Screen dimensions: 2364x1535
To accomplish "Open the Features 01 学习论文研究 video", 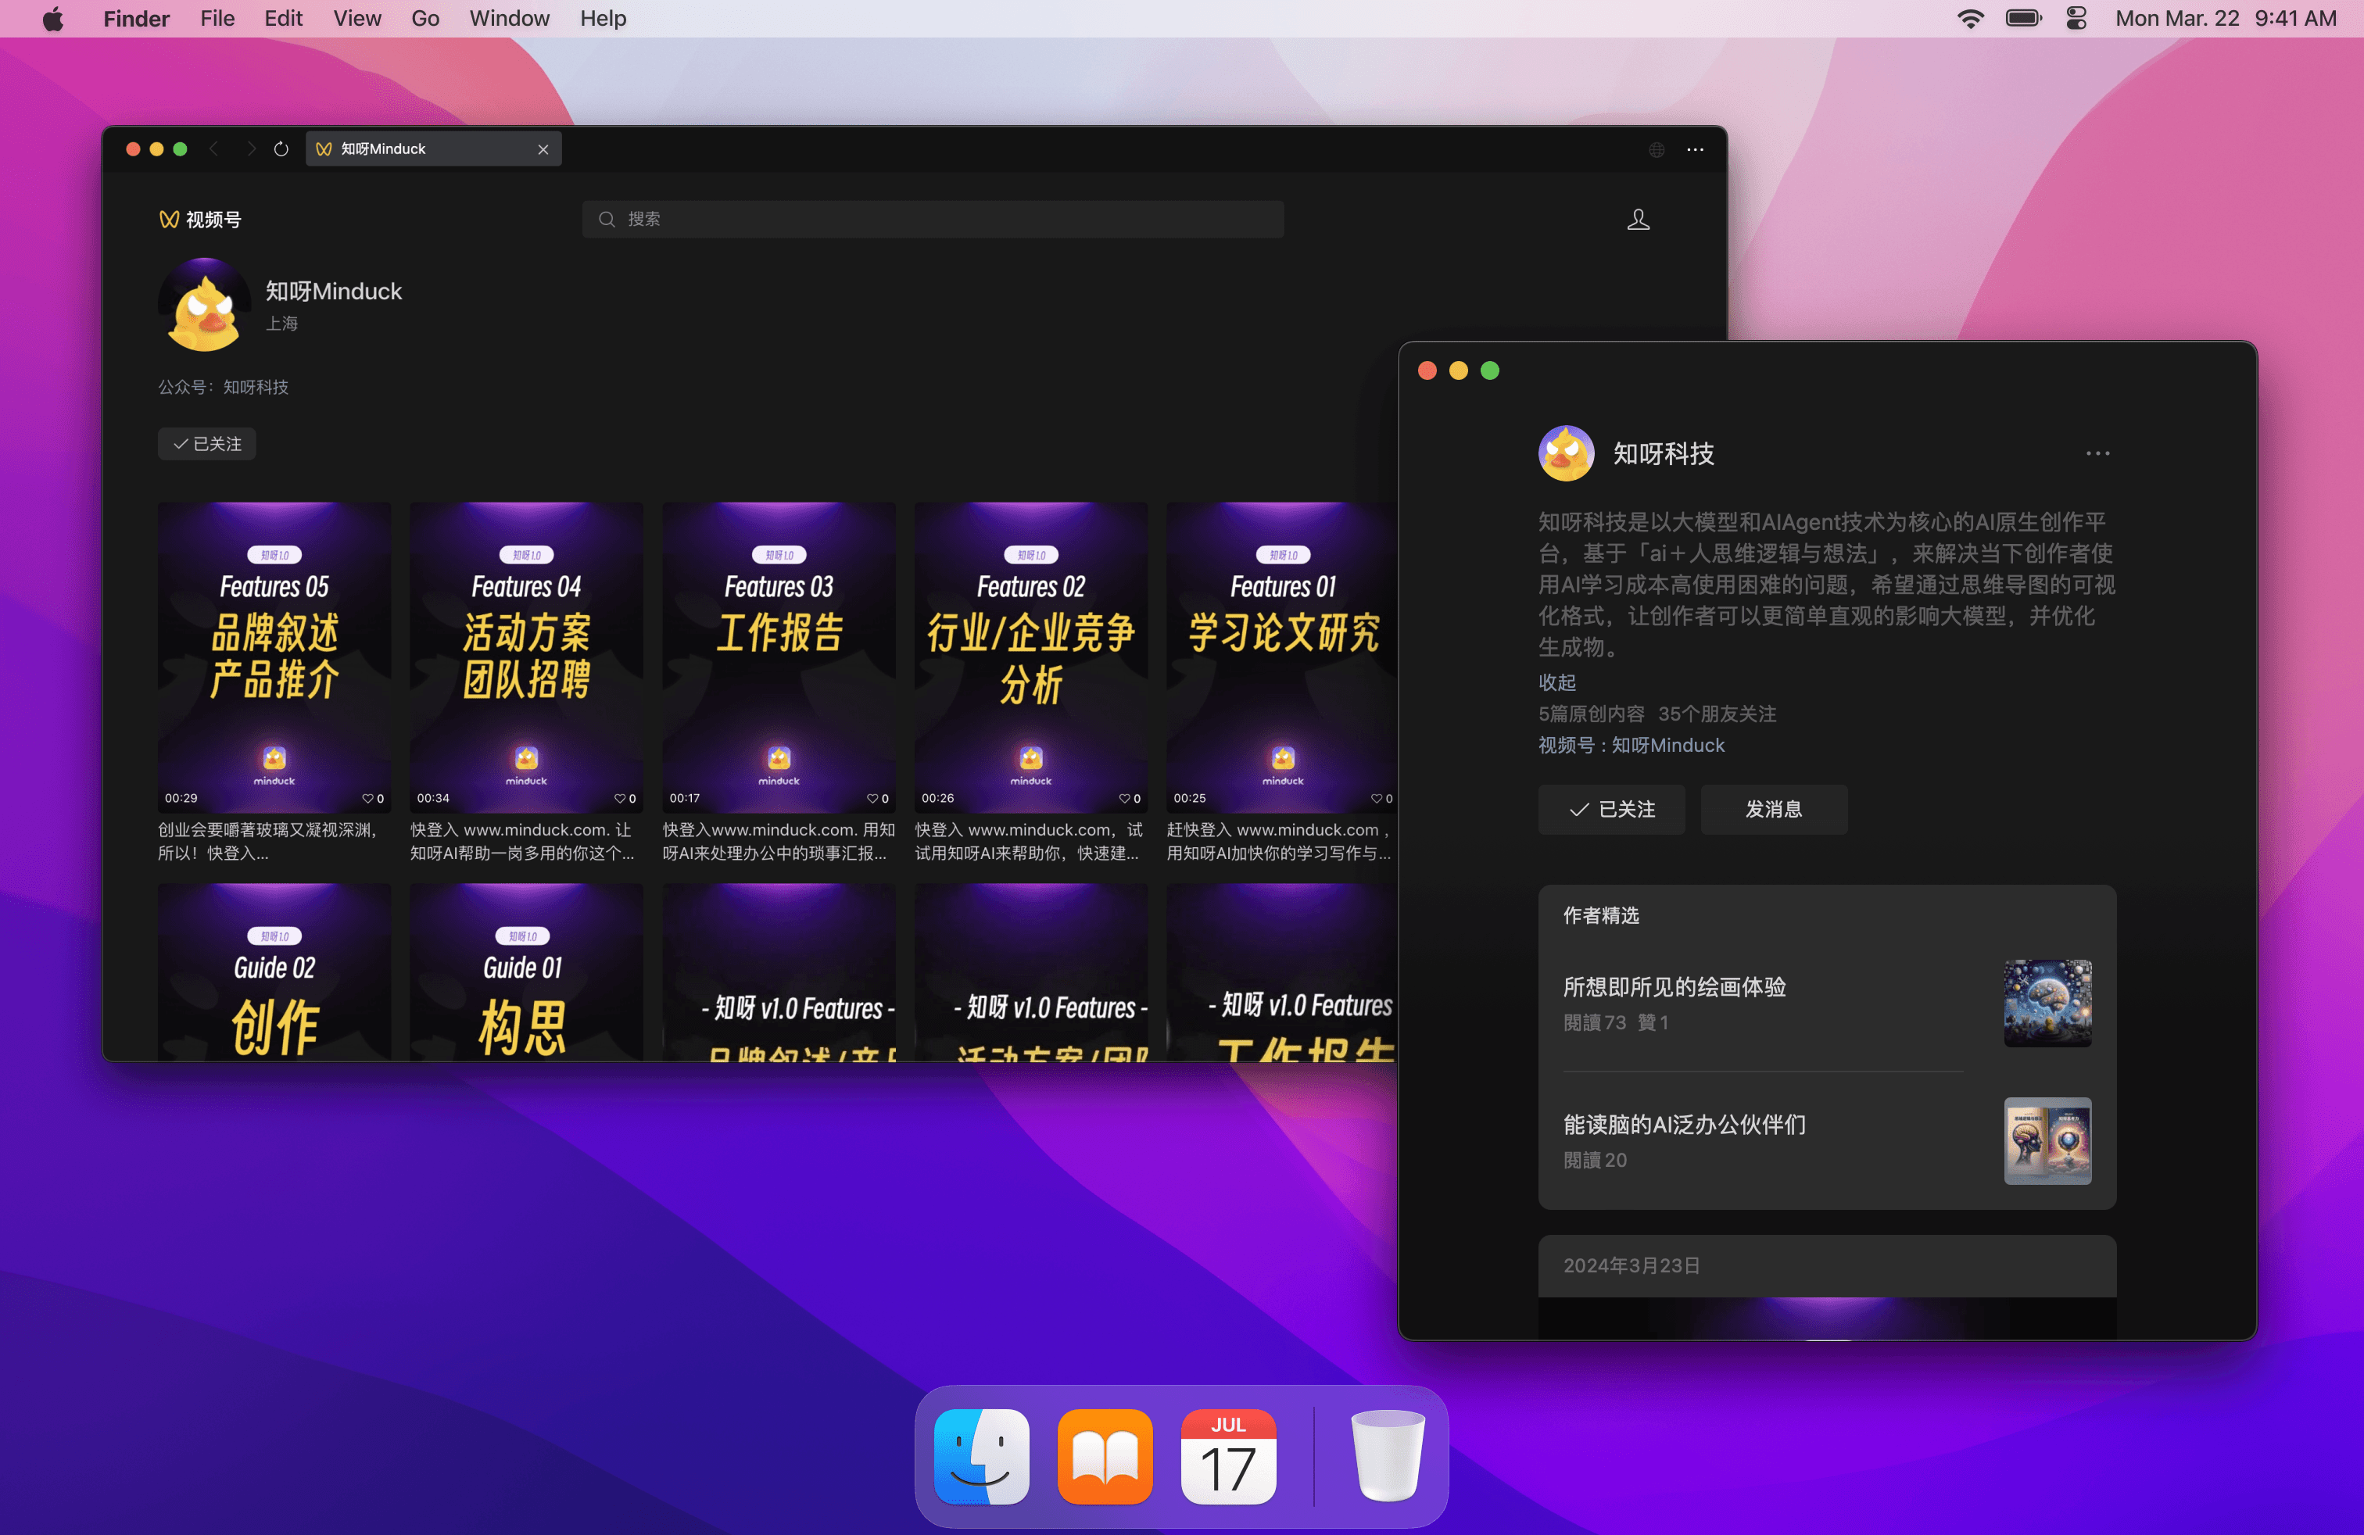I will tap(1282, 657).
